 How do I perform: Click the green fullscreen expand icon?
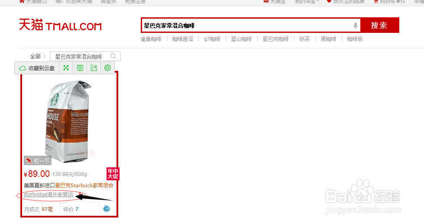pos(66,68)
